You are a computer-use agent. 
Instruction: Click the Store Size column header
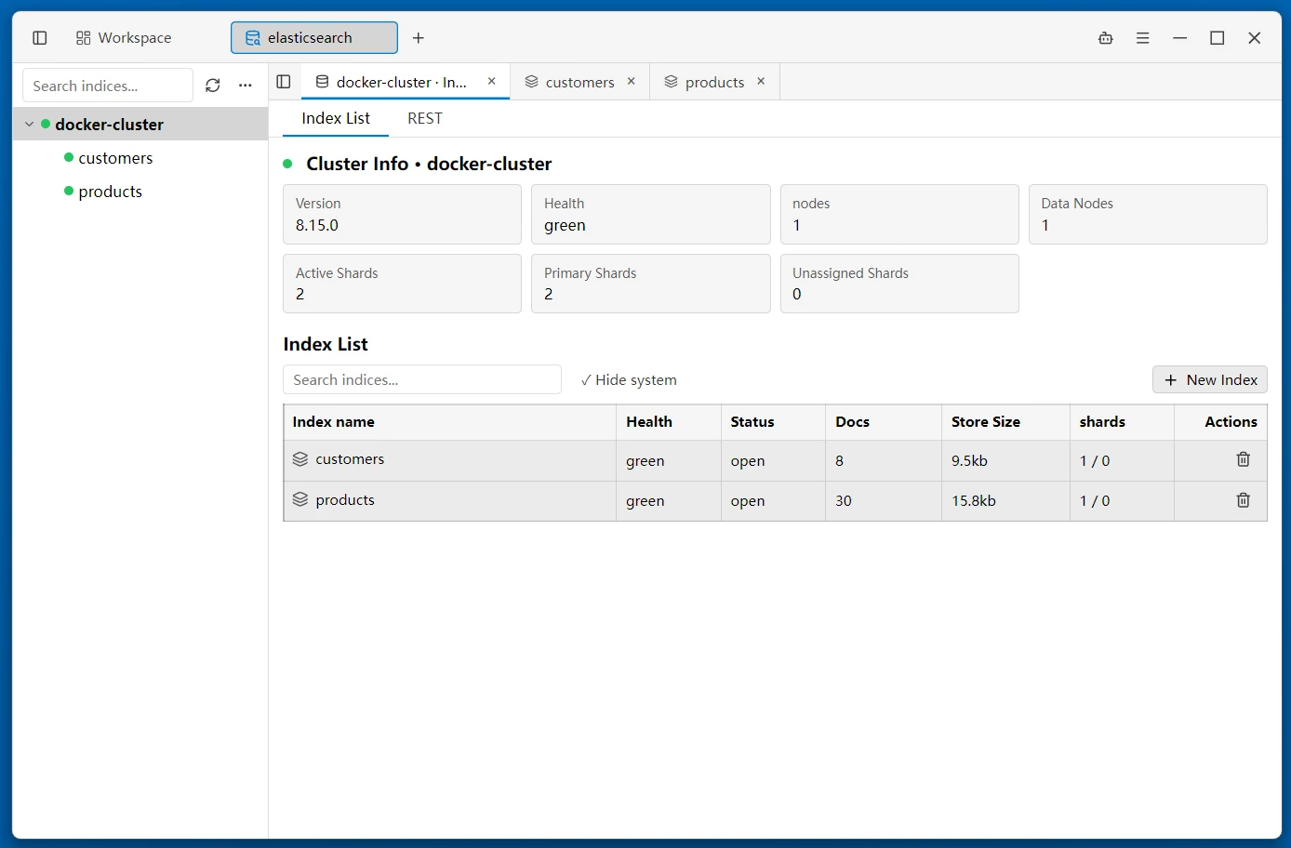[x=1005, y=422]
